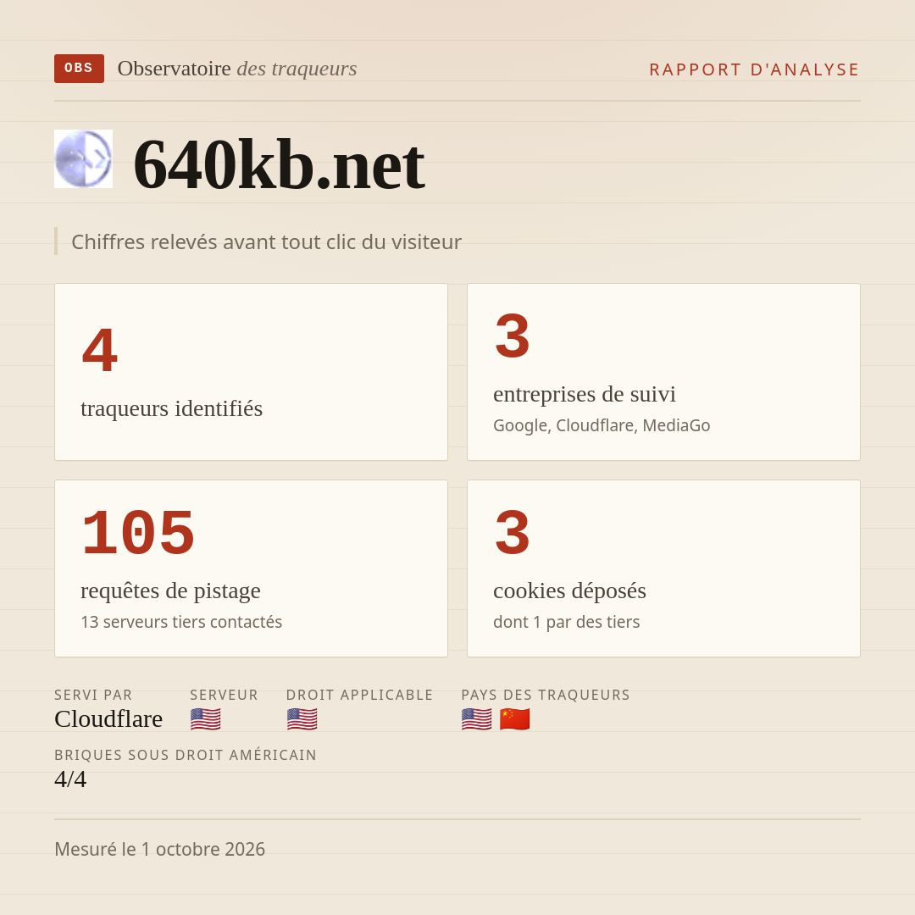
Task: Click the US flag under Pays des traqueurs
Action: pyautogui.click(x=476, y=719)
